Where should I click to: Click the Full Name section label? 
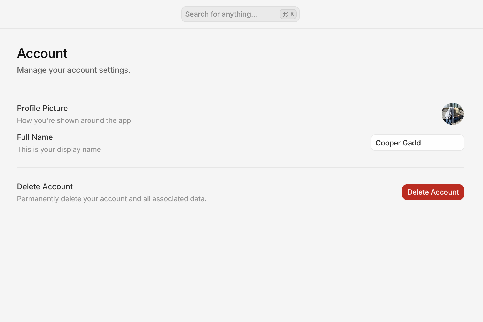(35, 137)
